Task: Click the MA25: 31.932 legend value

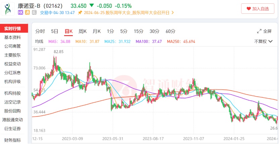Action: [x=118, y=41]
